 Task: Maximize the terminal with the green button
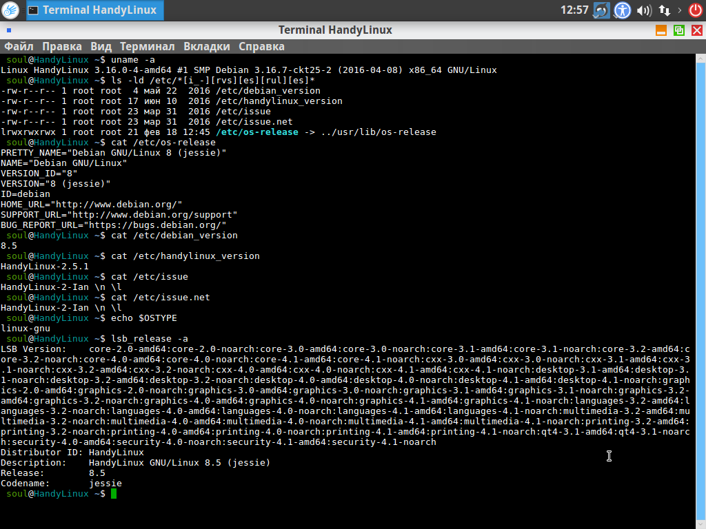tap(679, 30)
